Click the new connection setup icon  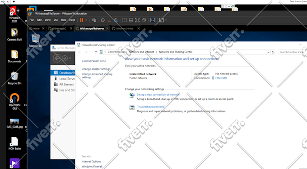click(132, 95)
